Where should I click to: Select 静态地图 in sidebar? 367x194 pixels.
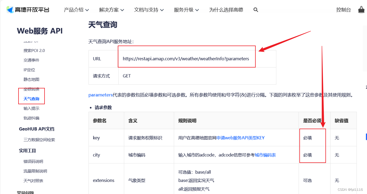click(x=31, y=80)
